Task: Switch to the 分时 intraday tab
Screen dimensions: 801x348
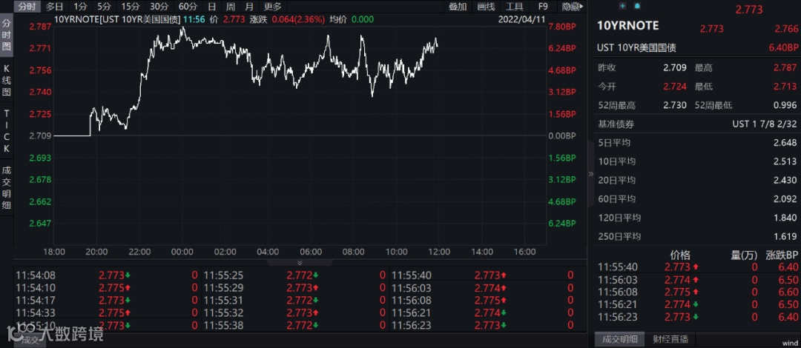Action: (27, 7)
